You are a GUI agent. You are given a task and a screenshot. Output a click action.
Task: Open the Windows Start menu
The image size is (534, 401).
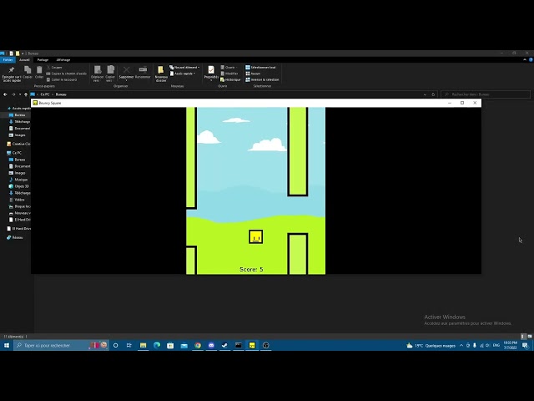pyautogui.click(x=7, y=345)
